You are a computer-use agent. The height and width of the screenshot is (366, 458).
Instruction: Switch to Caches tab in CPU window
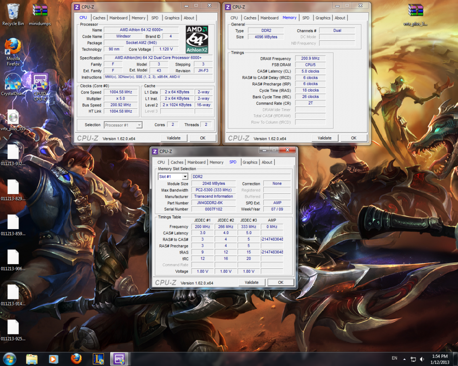point(99,18)
